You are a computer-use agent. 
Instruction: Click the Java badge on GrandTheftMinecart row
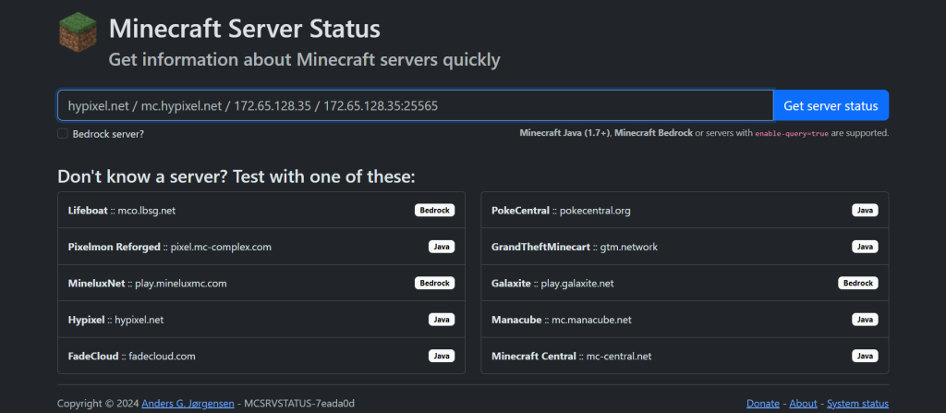[x=865, y=247]
